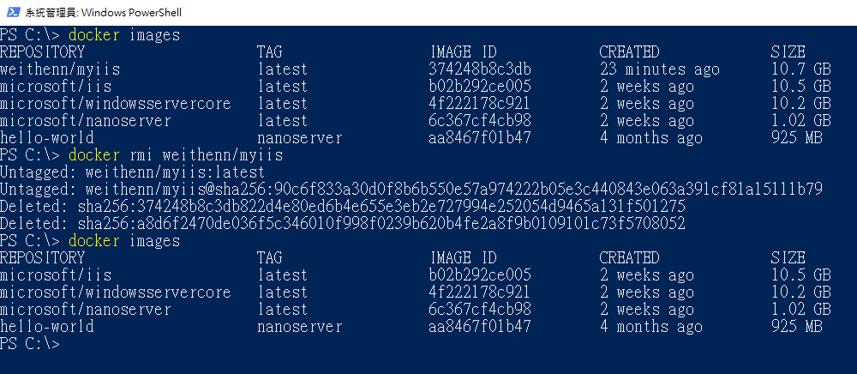Click 'Untagged: weithenn/myiis:latest' output line

point(133,172)
